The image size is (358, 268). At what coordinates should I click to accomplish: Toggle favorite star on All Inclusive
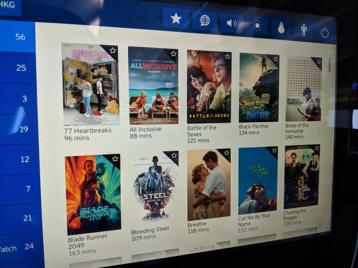click(173, 53)
